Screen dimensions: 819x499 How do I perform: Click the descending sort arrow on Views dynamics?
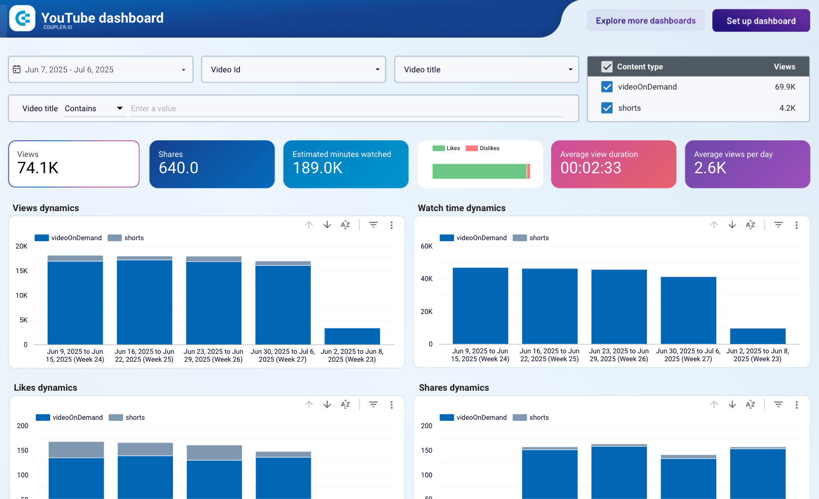click(x=327, y=225)
